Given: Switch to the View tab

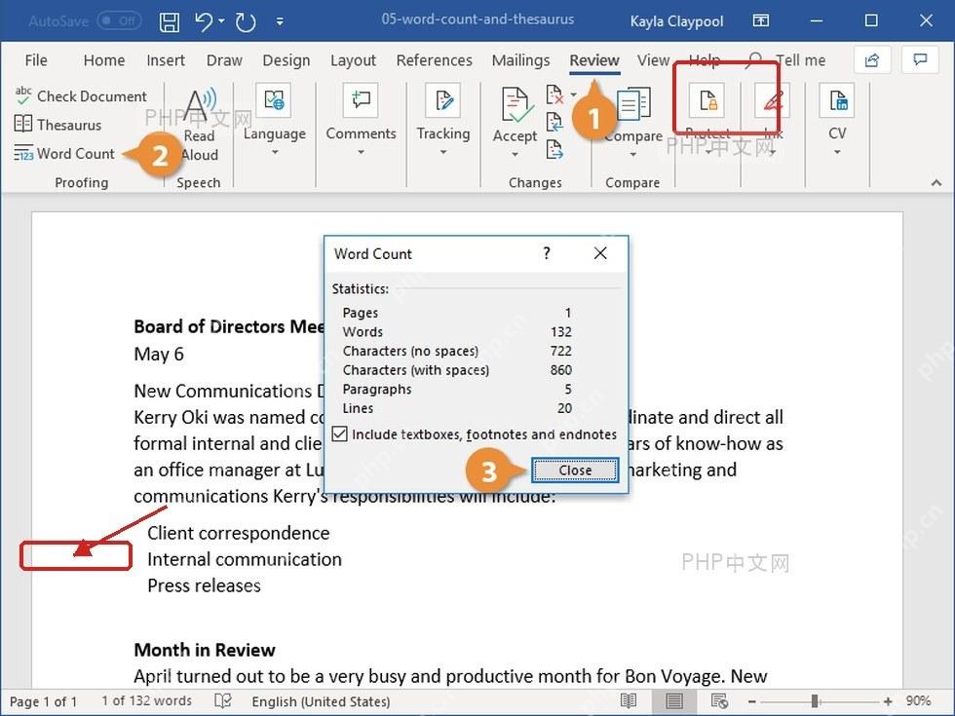Looking at the screenshot, I should (x=654, y=60).
